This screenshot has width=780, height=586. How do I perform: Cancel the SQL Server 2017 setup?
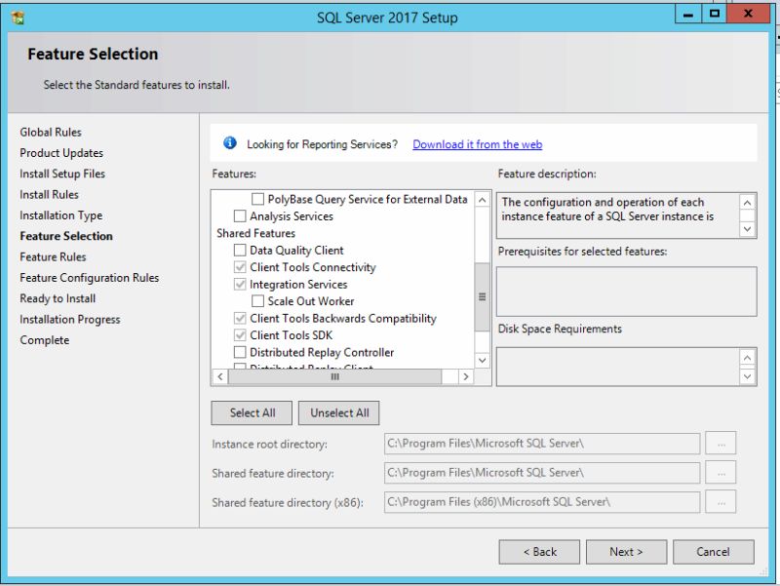pyautogui.click(x=713, y=551)
